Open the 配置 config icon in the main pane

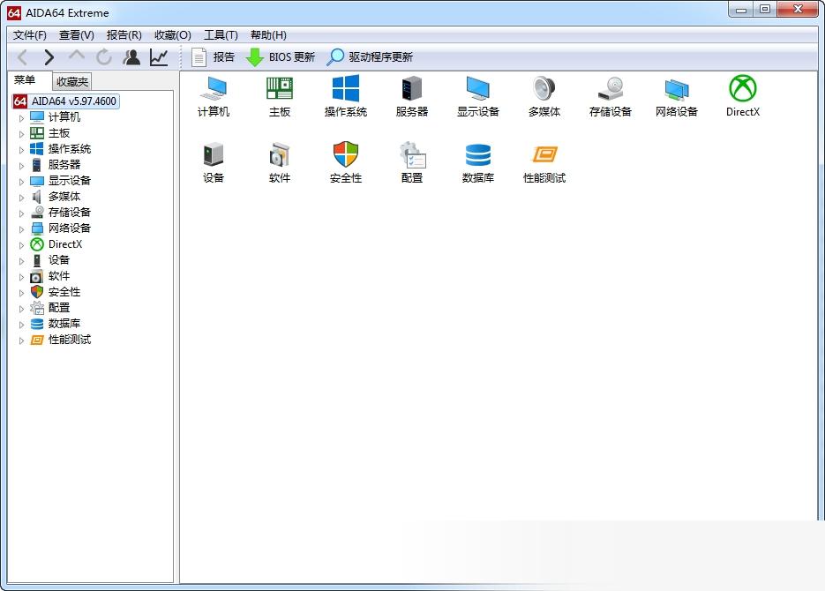point(412,155)
